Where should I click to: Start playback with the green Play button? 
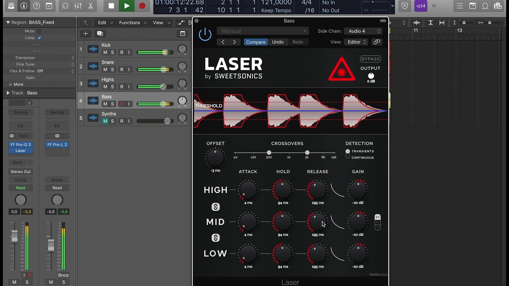tap(127, 6)
